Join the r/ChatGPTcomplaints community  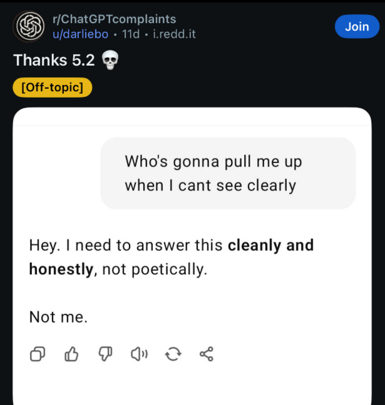tap(357, 26)
